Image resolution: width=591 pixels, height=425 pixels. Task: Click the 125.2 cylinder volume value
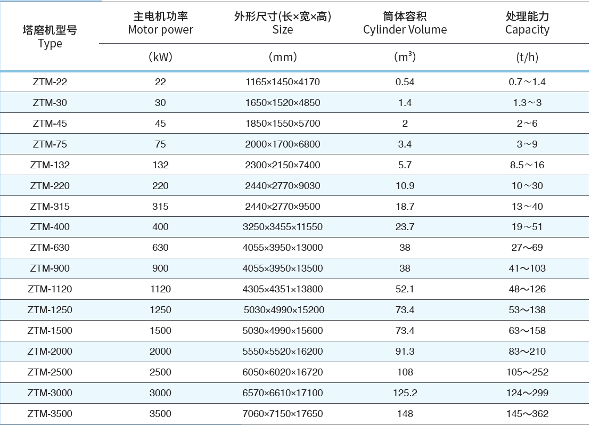coord(405,393)
